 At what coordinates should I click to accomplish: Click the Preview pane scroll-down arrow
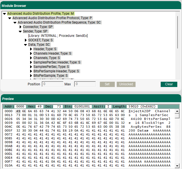177,166
